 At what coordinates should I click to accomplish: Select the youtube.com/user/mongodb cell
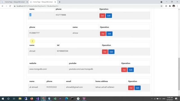tap(81, 69)
